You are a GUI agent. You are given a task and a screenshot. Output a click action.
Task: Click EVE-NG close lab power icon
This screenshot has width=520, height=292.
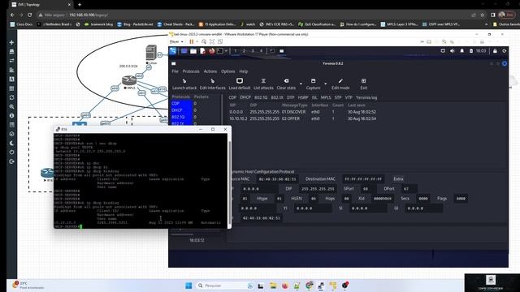pyautogui.click(x=11, y=152)
